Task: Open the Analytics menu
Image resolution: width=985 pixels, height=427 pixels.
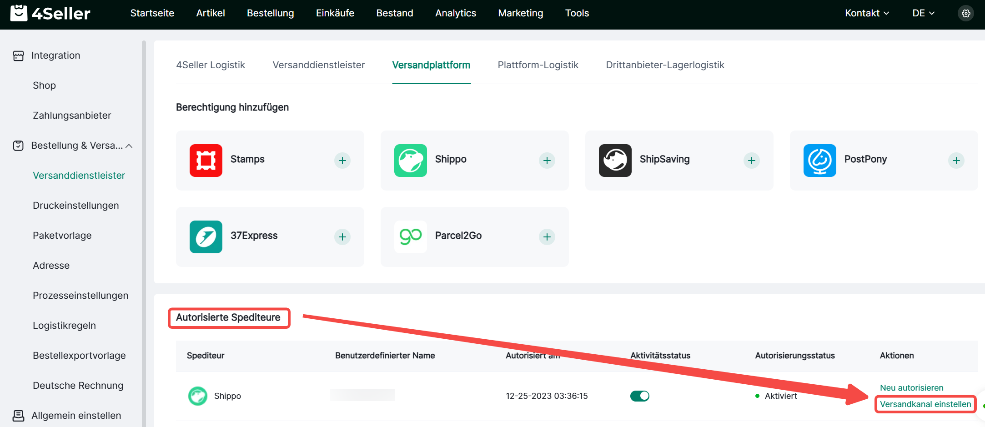Action: pos(455,13)
